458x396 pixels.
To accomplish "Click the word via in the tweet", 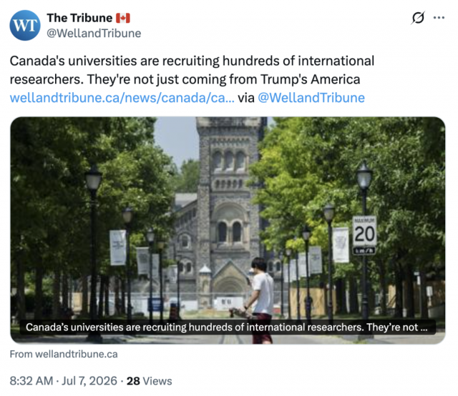I will click(x=246, y=98).
